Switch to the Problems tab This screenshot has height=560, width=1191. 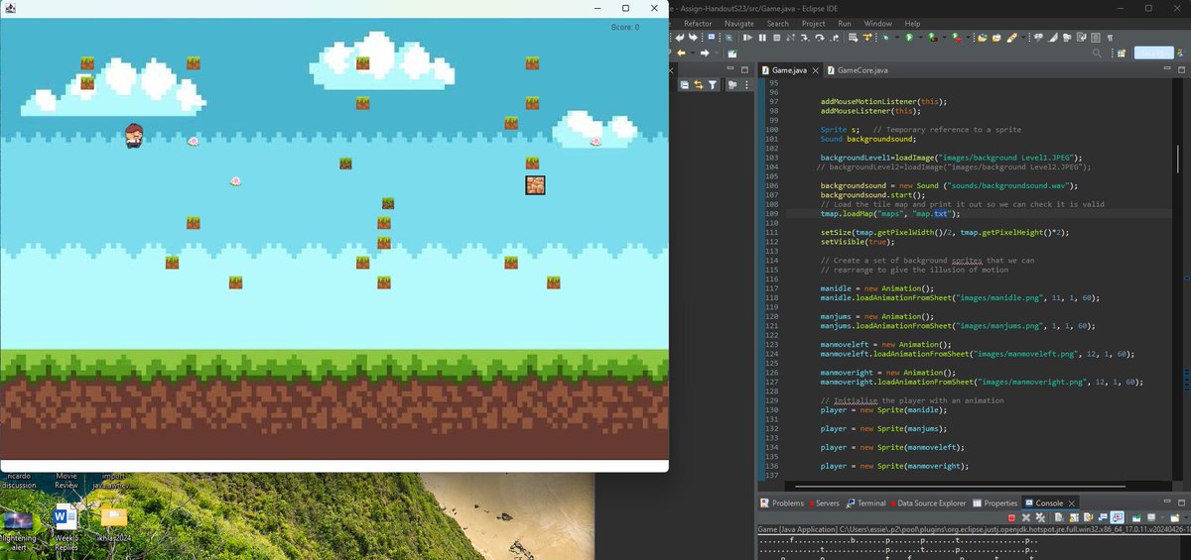(x=782, y=504)
